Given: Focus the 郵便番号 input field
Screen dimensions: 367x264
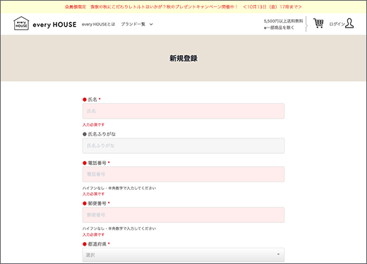Looking at the screenshot, I should point(183,215).
